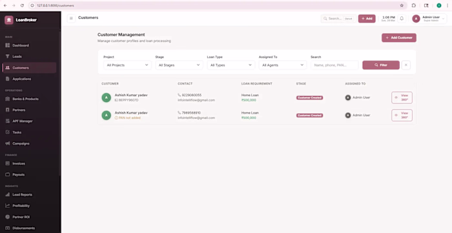Click the CUSTOMER column header
The width and height of the screenshot is (452, 233).
(110, 84)
